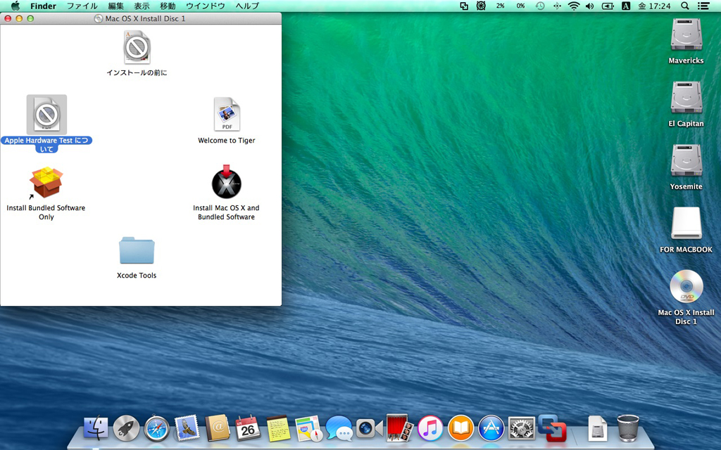
Task: Open the volume control menu
Action: coord(589,6)
